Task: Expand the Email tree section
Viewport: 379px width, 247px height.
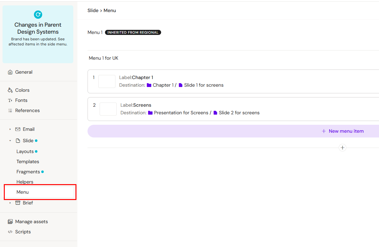Action: [10, 129]
